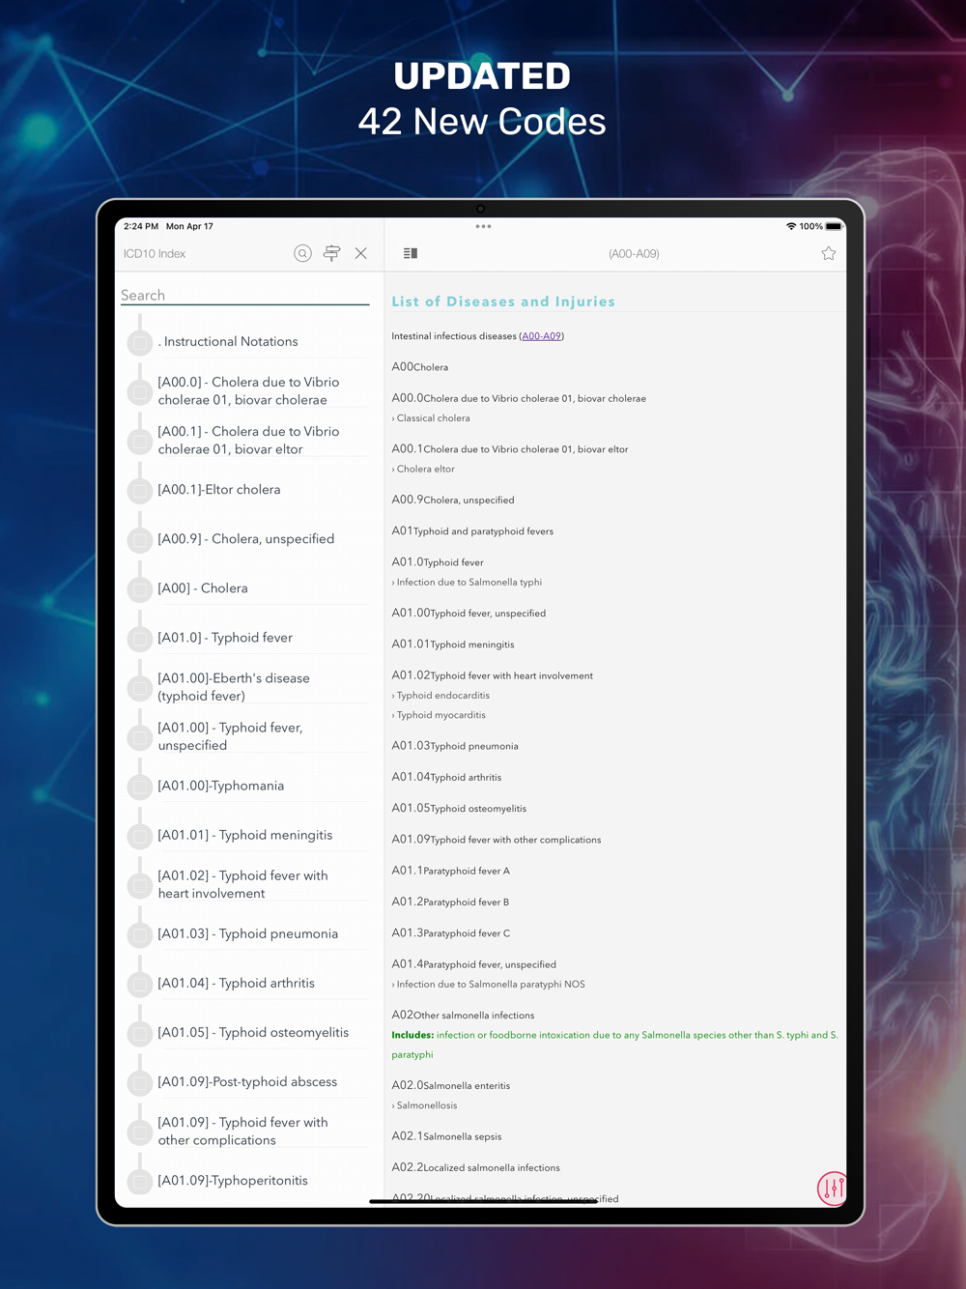Follow the A00-A09 hyperlink

pyautogui.click(x=541, y=336)
